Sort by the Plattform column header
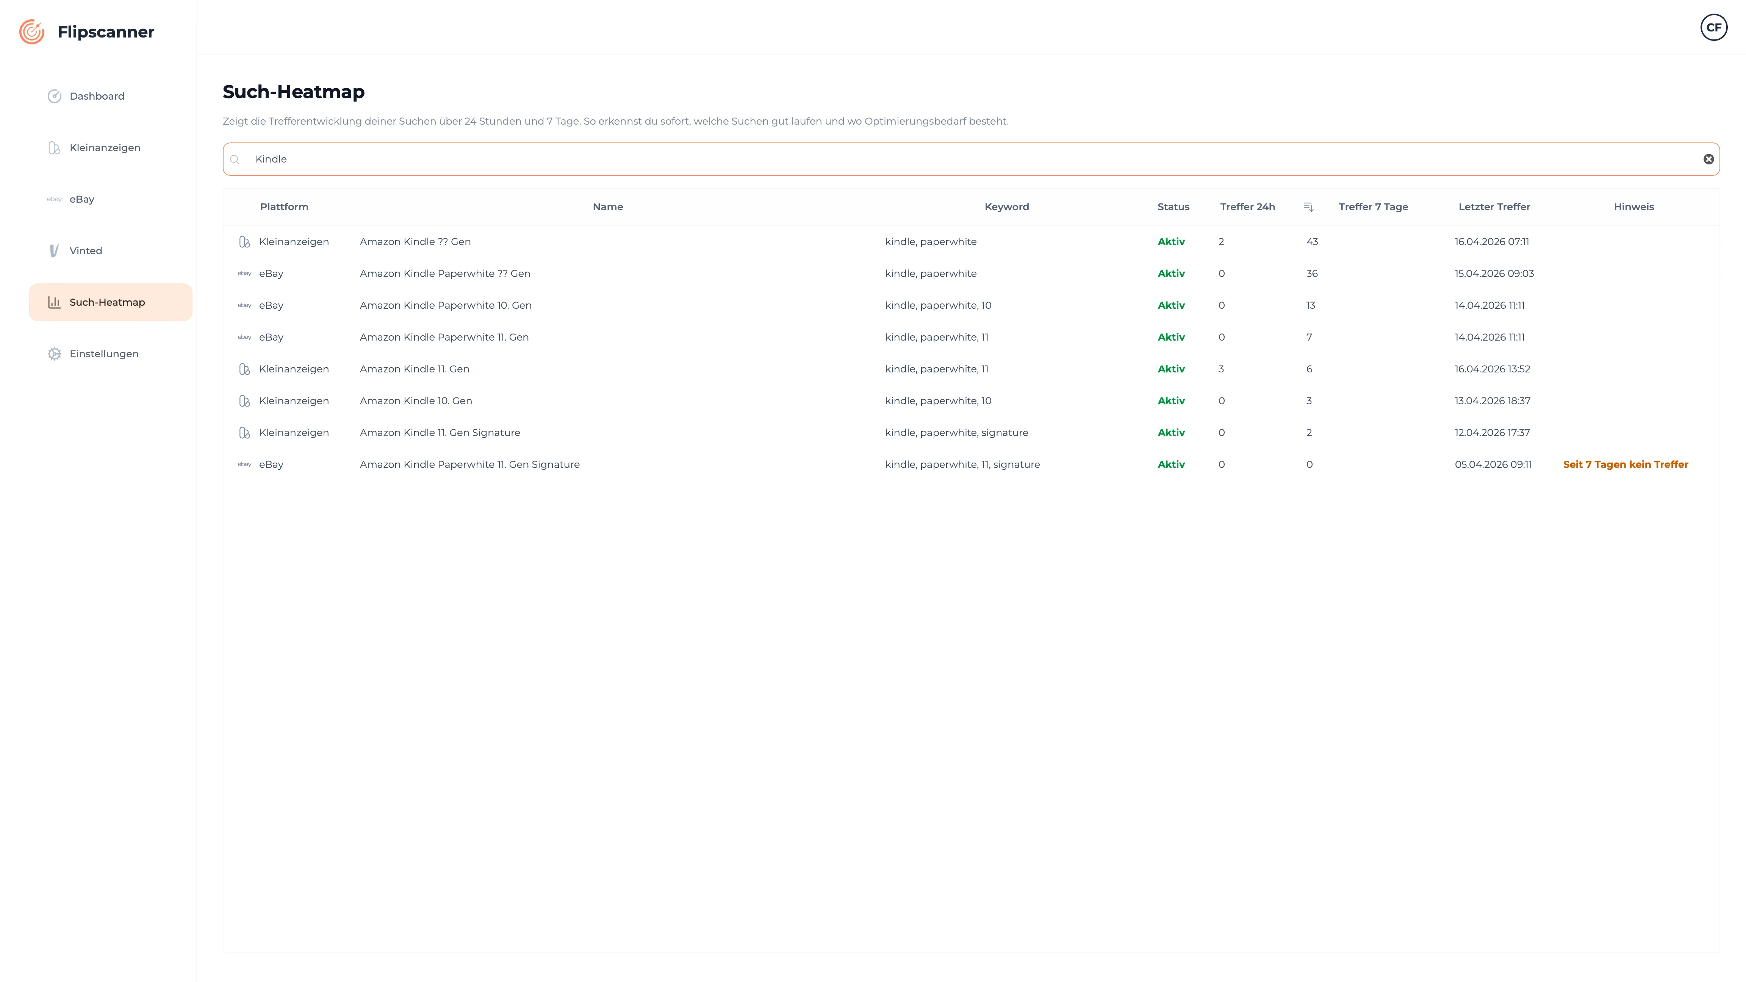Image resolution: width=1746 pixels, height=982 pixels. pyautogui.click(x=284, y=207)
